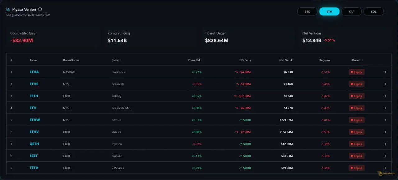Click the down-trend arrow in ETHV row
Viewport: 398px width, 180px height.
point(237,132)
